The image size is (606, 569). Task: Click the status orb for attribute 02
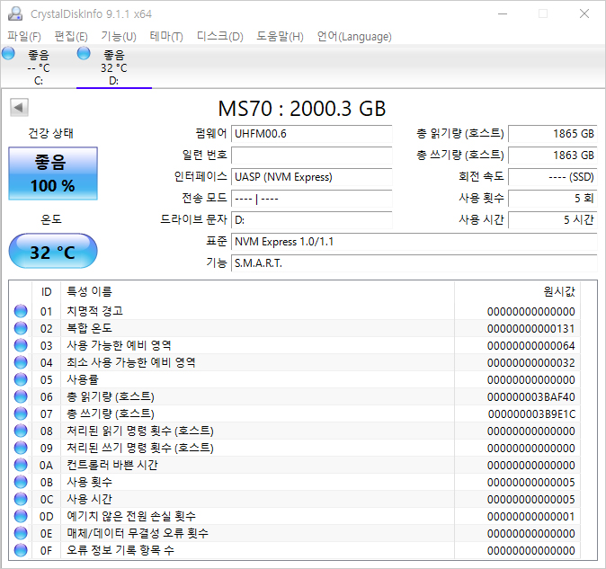coord(21,328)
